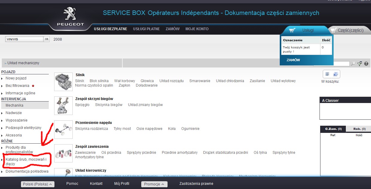Open Produkty dla profesjonalistów sidebar item
The image size is (371, 189).
(19, 150)
